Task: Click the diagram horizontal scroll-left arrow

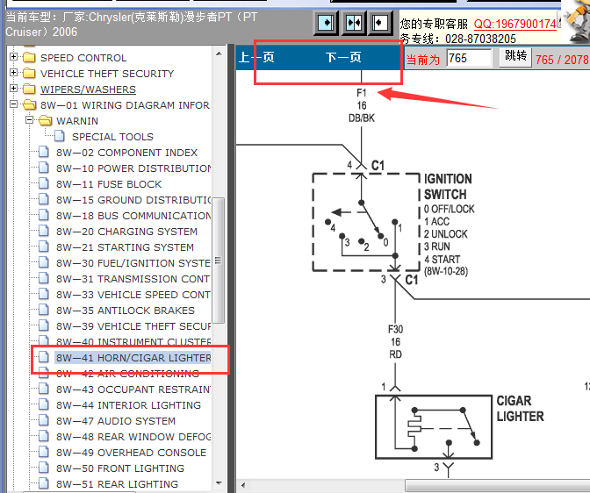Action: pyautogui.click(x=243, y=485)
